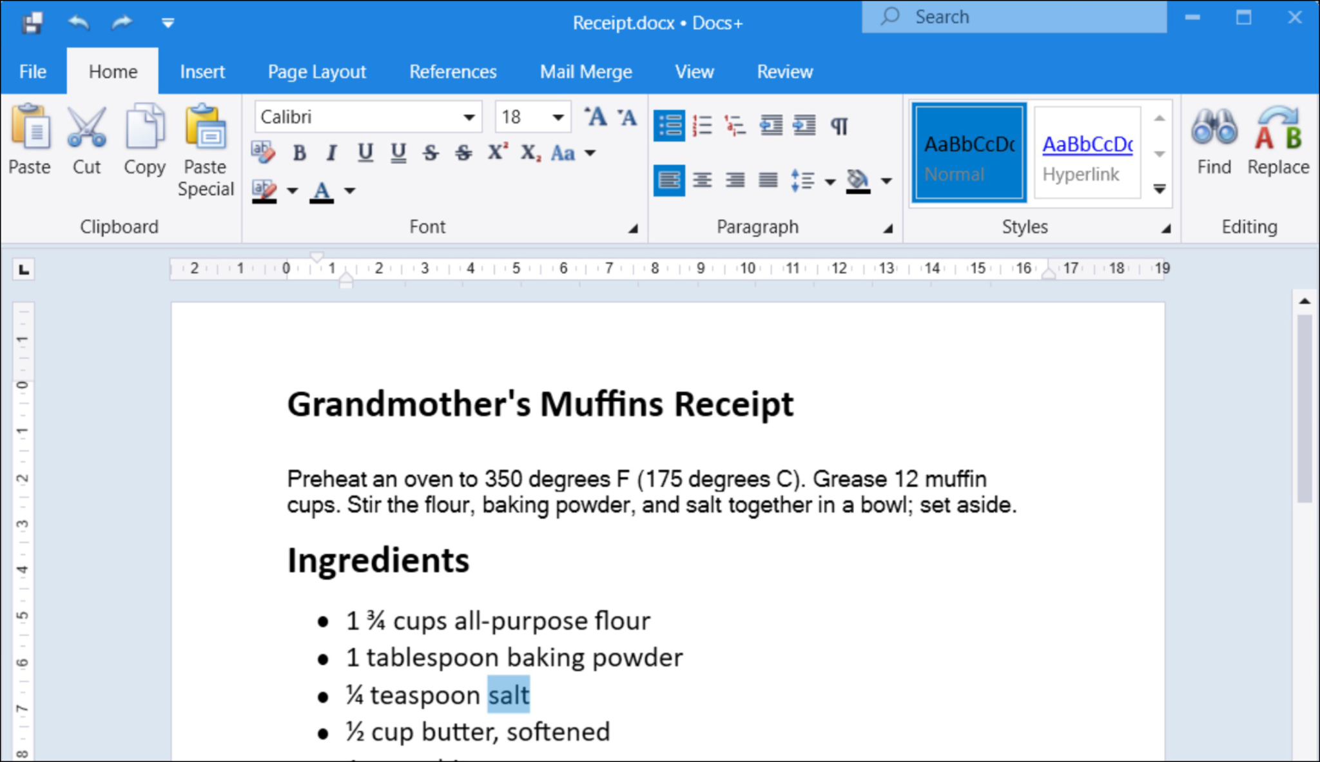The image size is (1320, 762).
Task: Click inside the Search field
Action: point(1012,17)
